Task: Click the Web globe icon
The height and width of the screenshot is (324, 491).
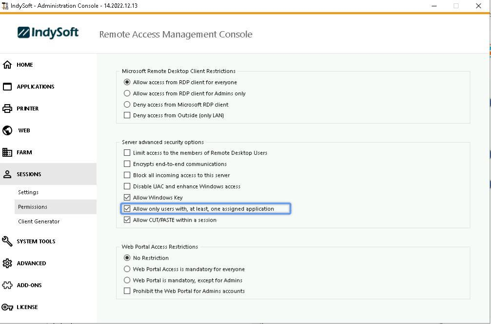Action: [x=7, y=130]
